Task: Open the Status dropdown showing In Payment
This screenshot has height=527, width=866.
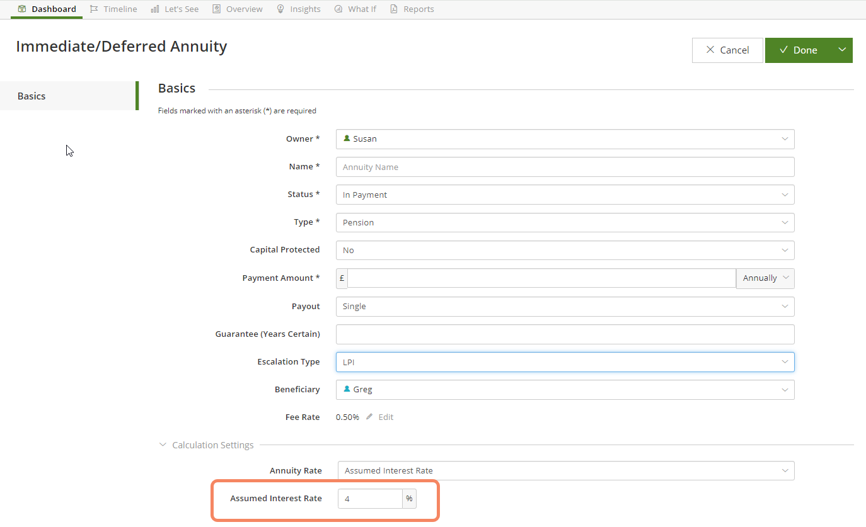Action: pos(565,195)
